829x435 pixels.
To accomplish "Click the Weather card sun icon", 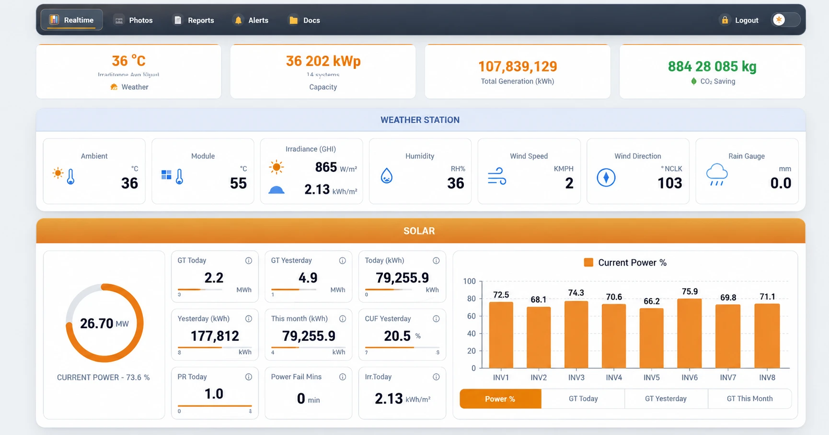I will tap(114, 87).
